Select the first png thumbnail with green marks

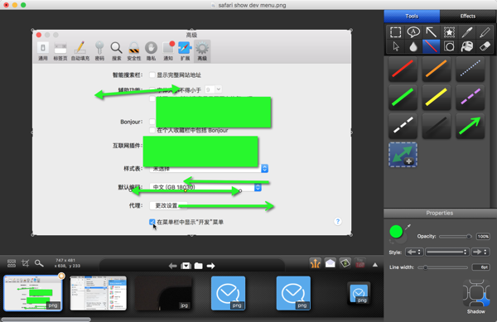click(x=33, y=293)
